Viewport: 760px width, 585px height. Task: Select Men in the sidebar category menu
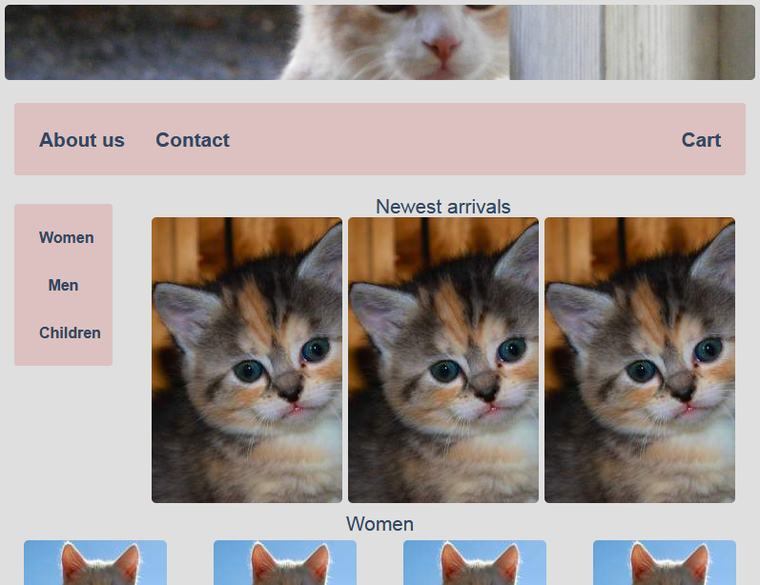click(x=63, y=285)
